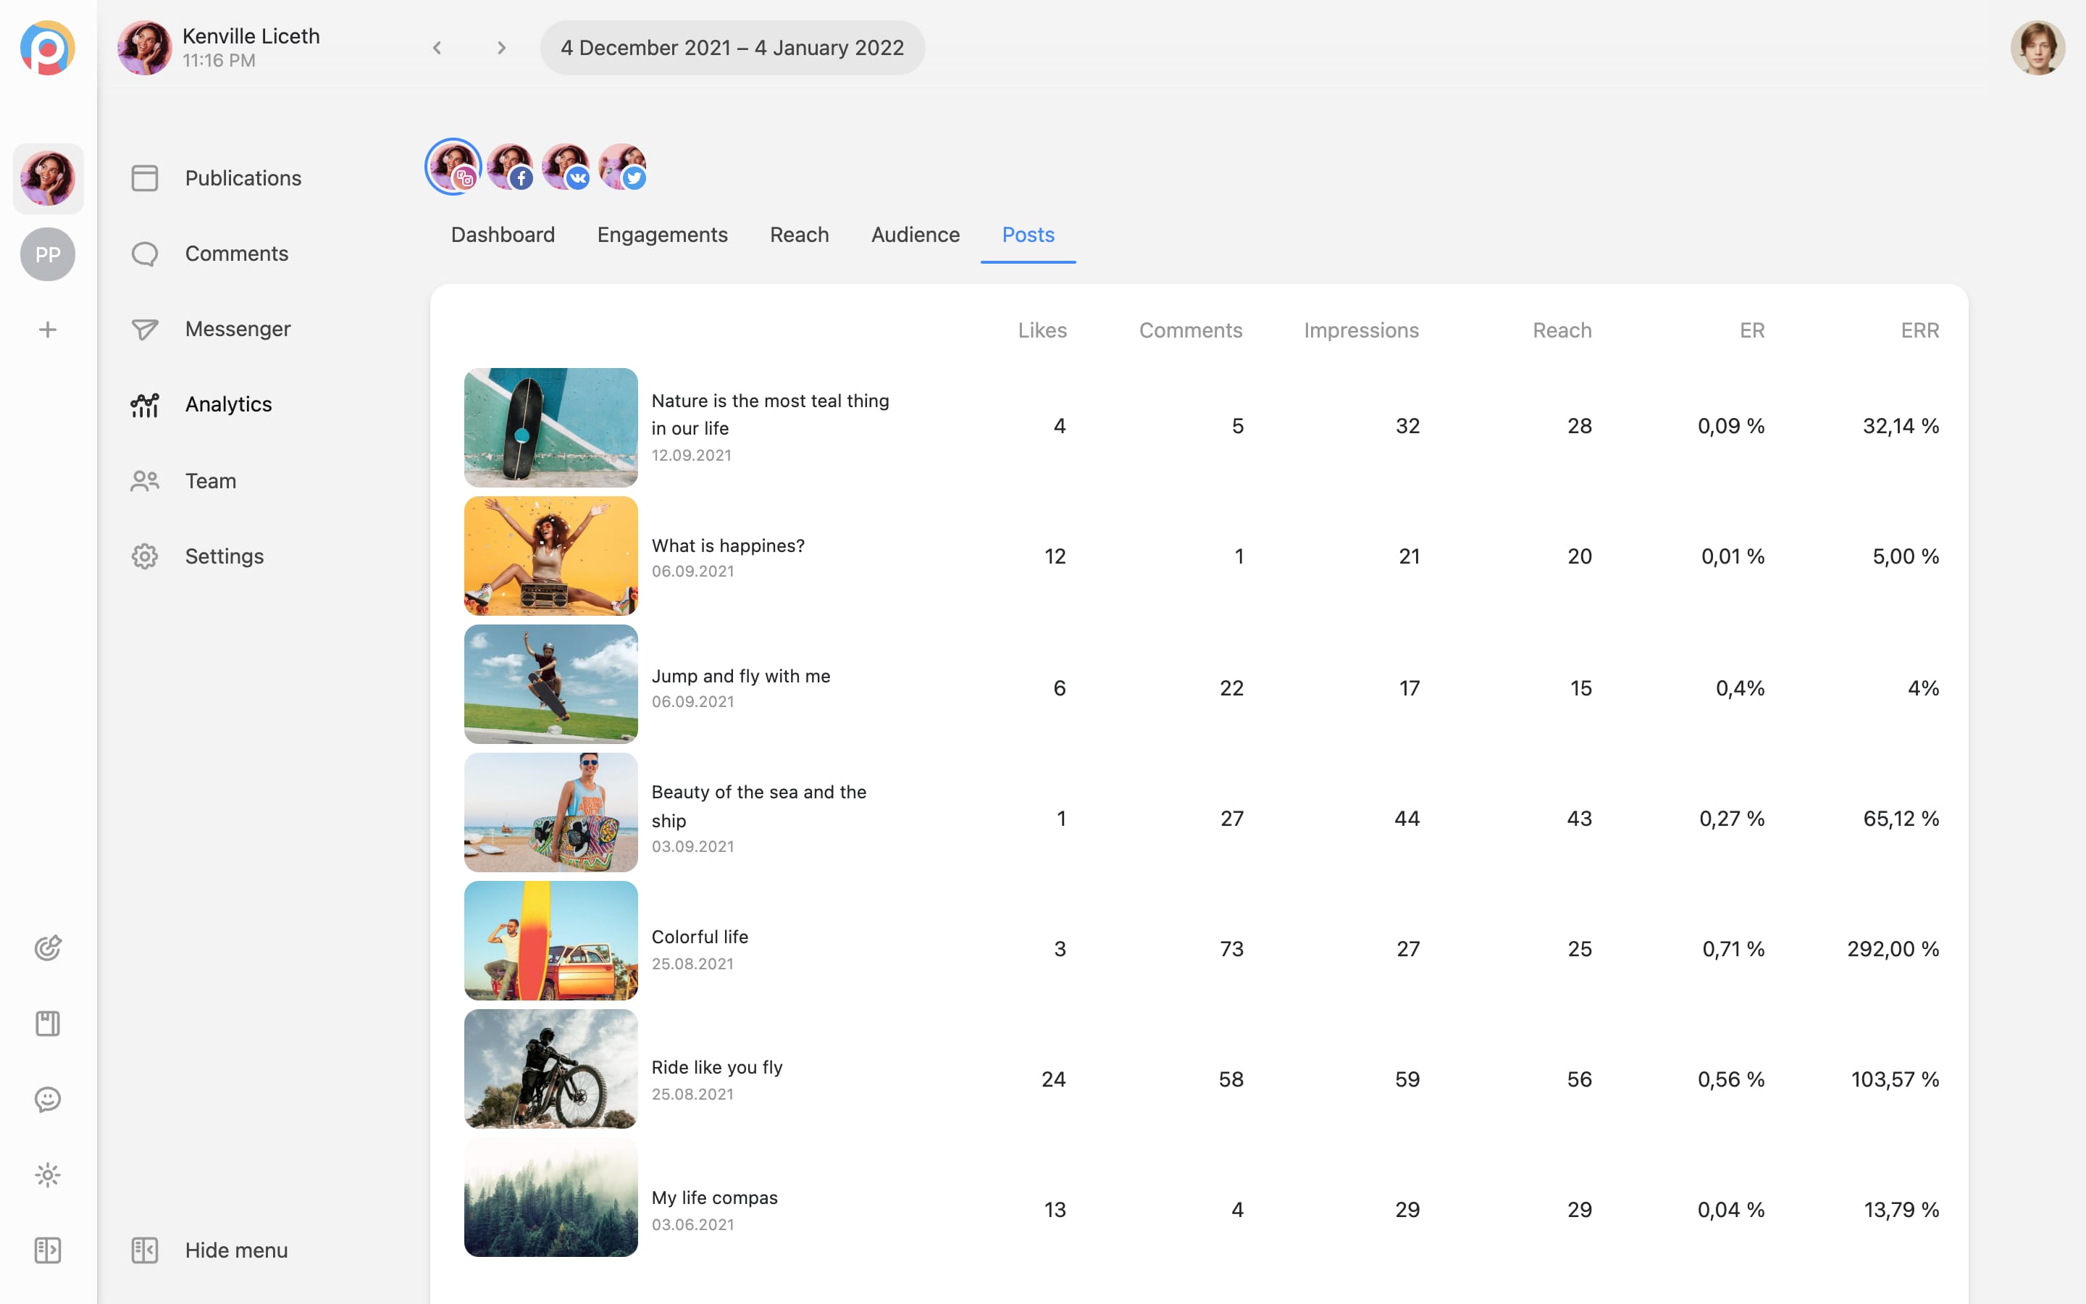Switch to the Engagements tab
This screenshot has height=1304, width=2086.
tap(662, 235)
